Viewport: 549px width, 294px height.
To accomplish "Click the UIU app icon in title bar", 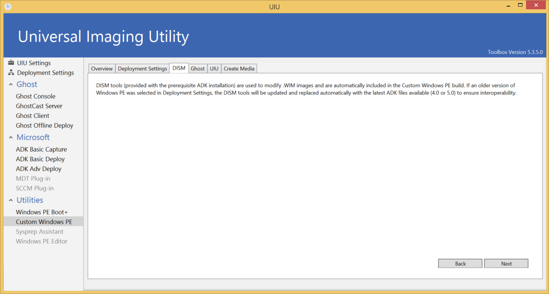I will coord(8,7).
